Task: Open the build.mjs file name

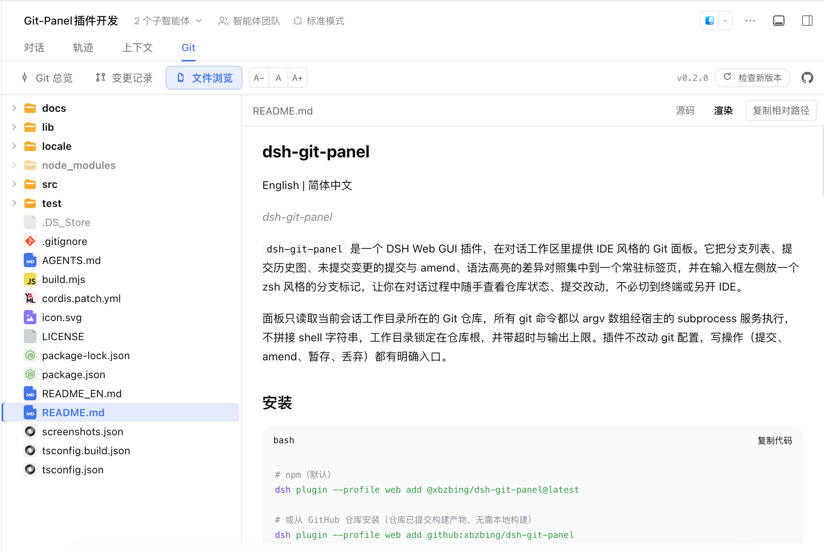Action: pos(63,279)
